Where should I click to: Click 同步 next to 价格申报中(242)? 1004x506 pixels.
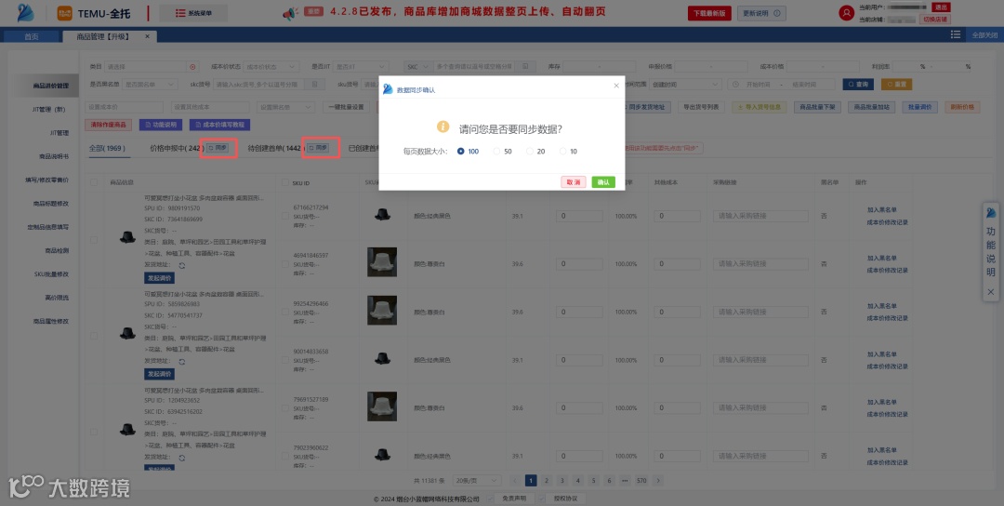point(218,148)
